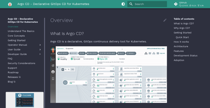The height and width of the screenshot is (108, 210).
Task: Open Overview in the left navigation
Action: (x=13, y=27)
